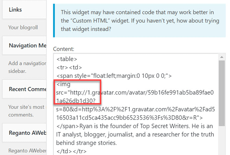Viewport: 230px width, 155px height.
Task: Place cursor on the <table> line
Action: pos(67,59)
